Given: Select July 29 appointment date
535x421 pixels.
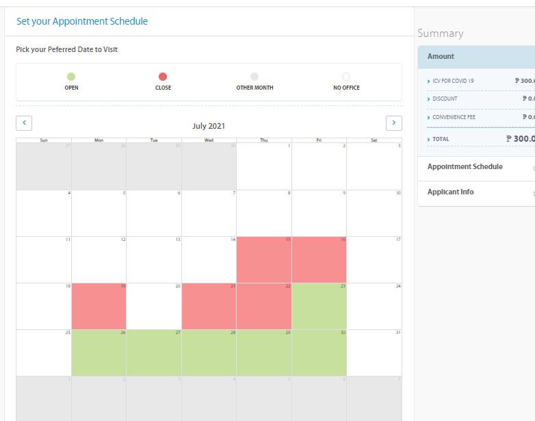Looking at the screenshot, I should click(x=264, y=353).
